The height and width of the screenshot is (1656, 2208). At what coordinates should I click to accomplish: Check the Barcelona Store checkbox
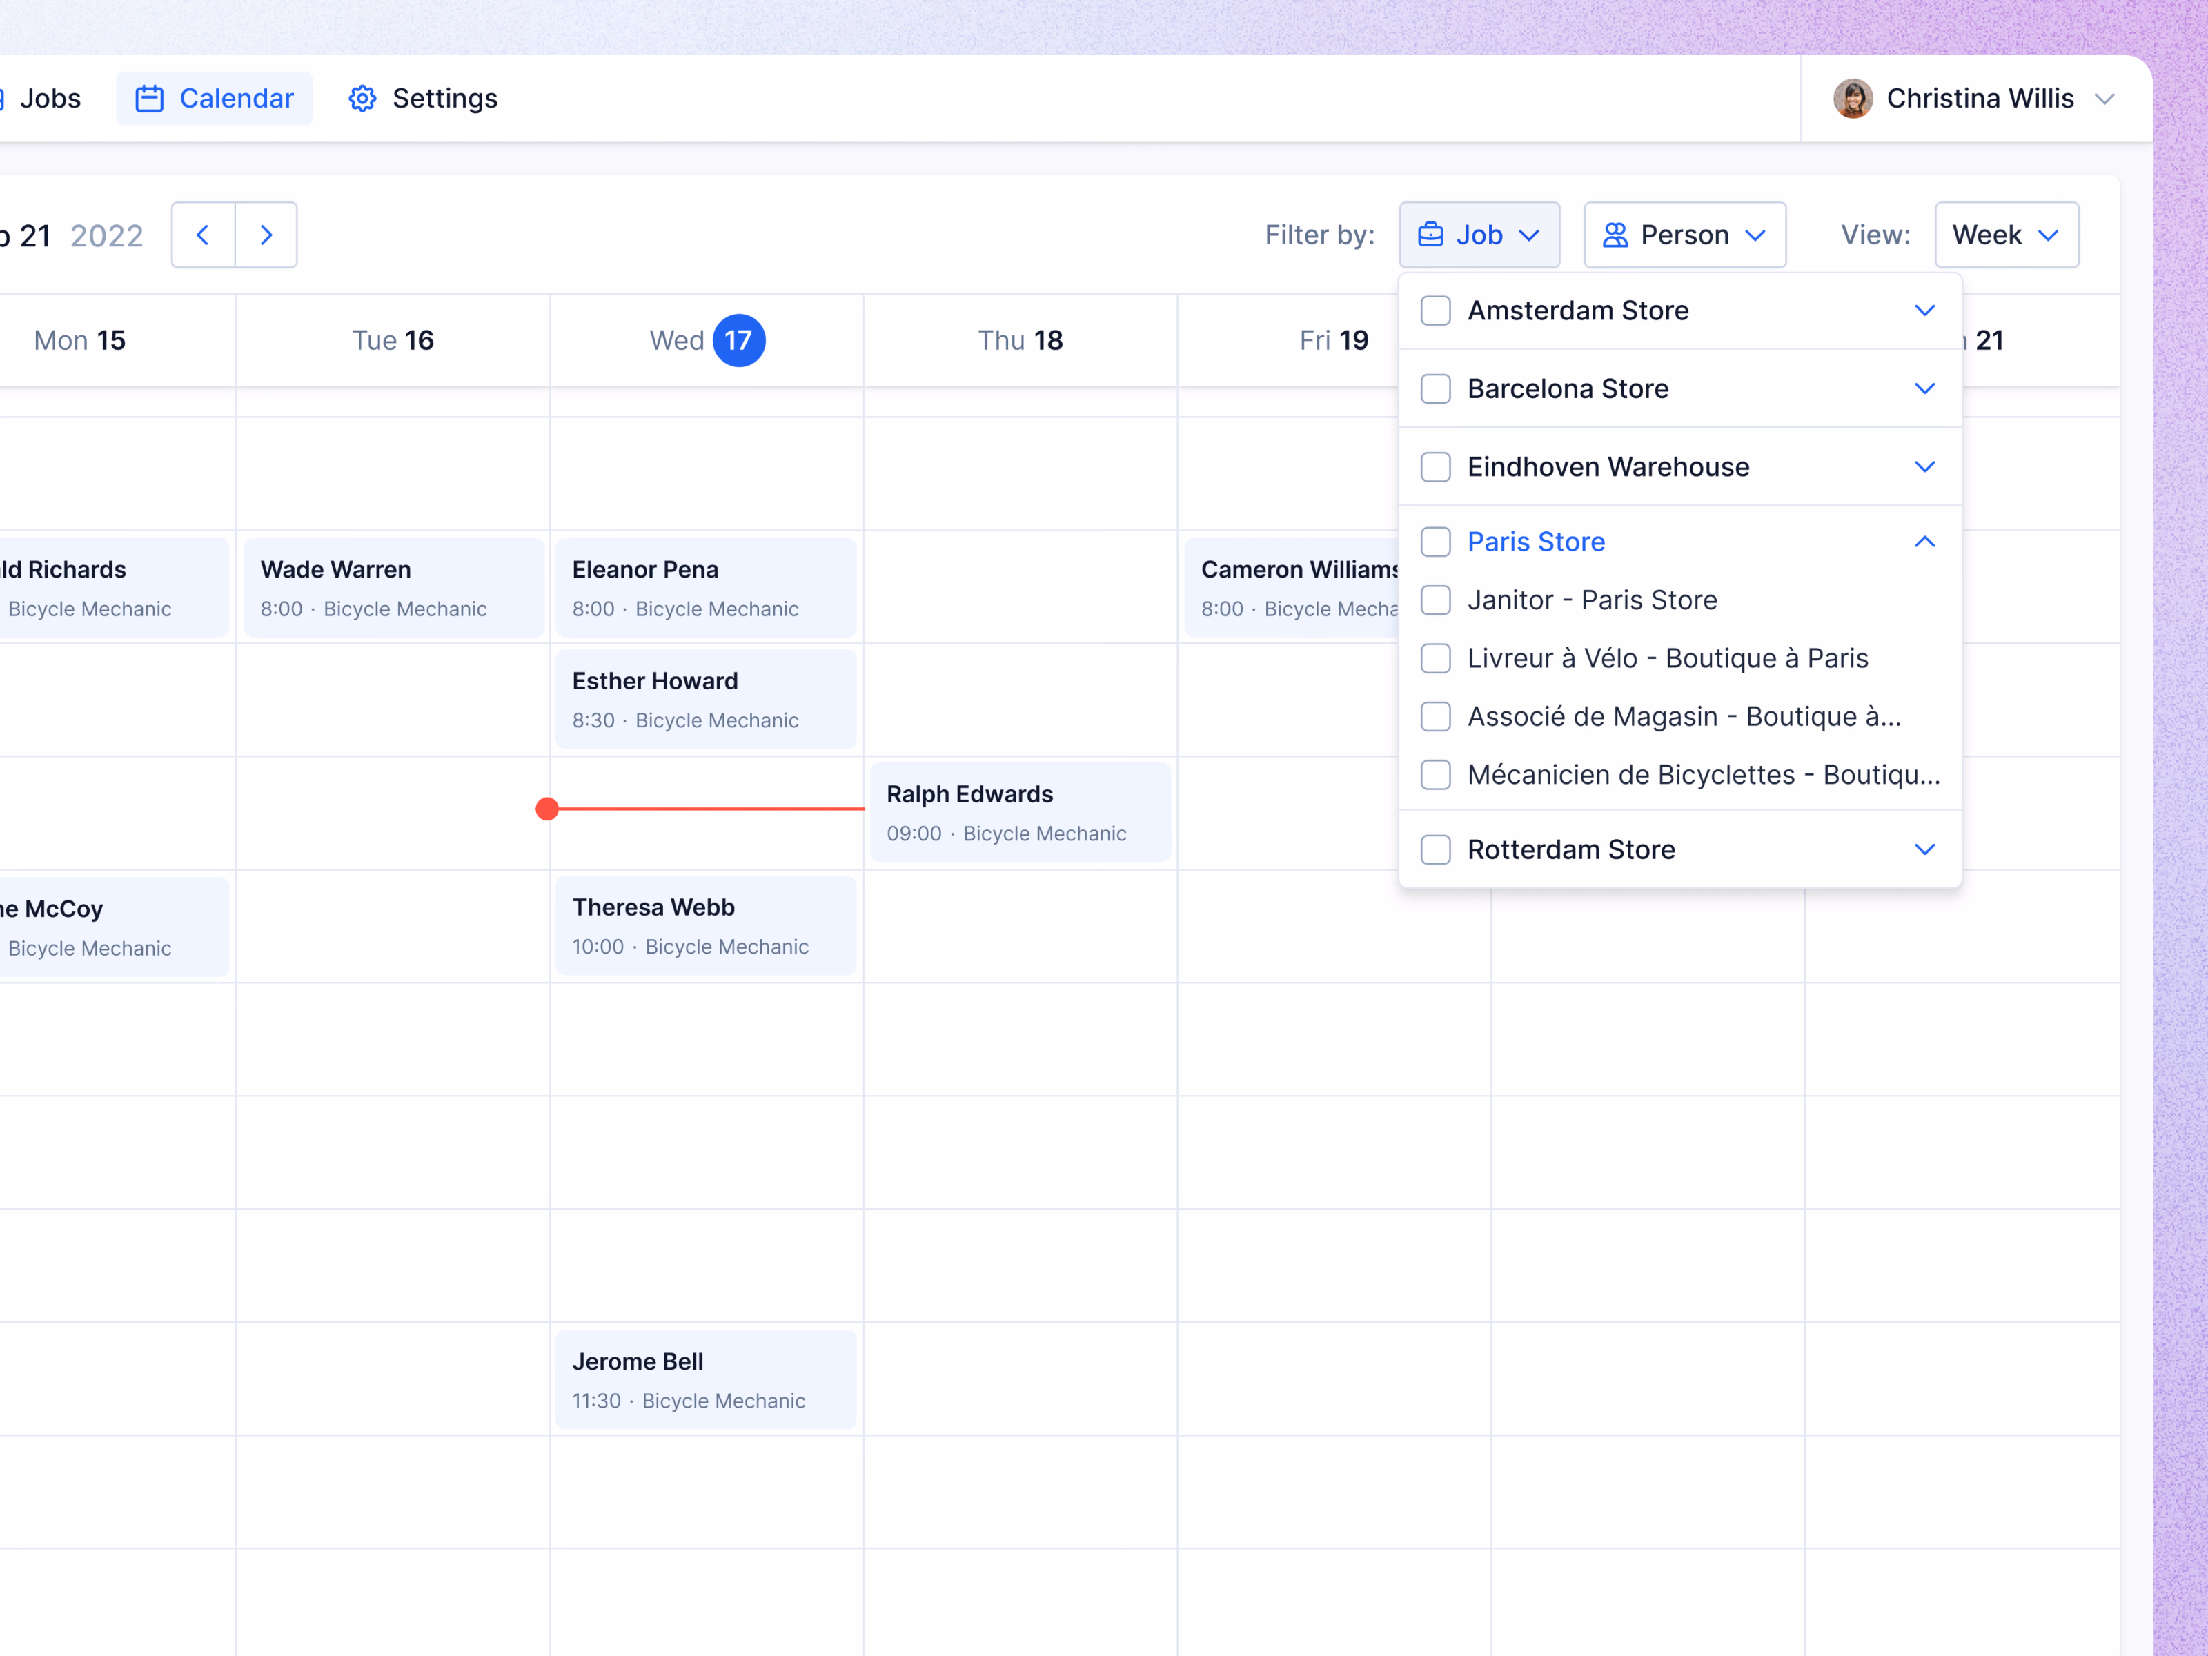pos(1435,388)
